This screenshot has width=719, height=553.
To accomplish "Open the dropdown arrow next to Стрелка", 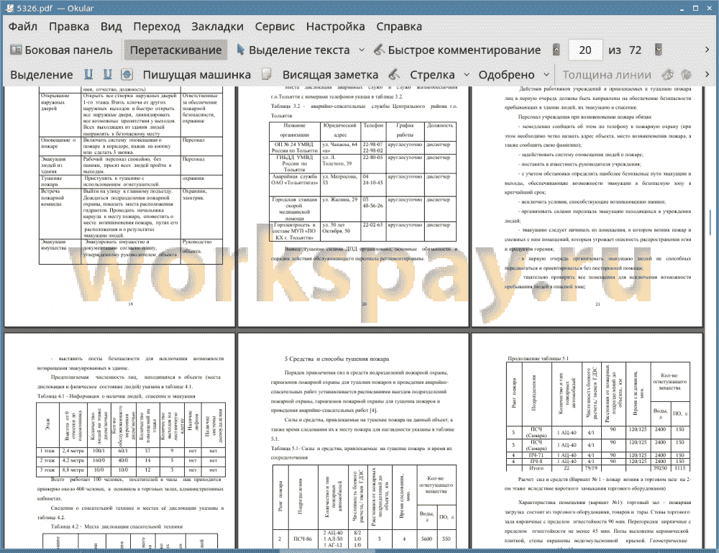I will (467, 75).
